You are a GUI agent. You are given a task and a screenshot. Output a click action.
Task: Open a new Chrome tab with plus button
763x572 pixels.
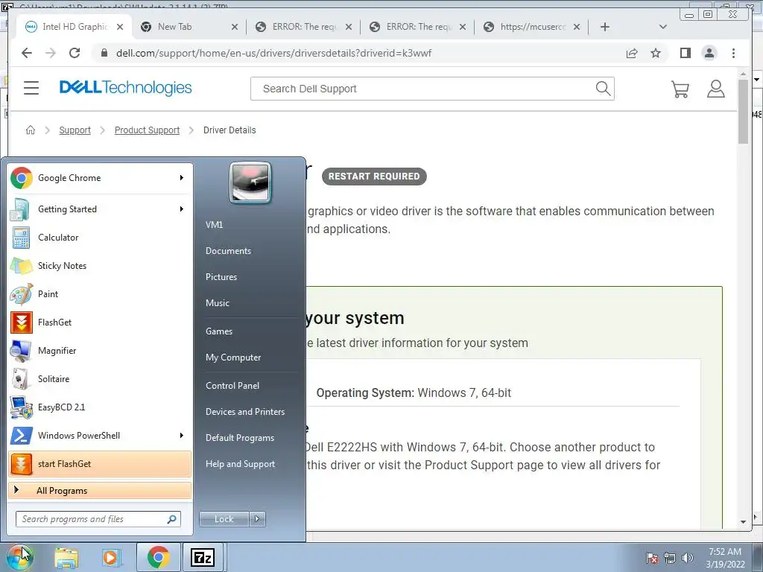tap(605, 27)
